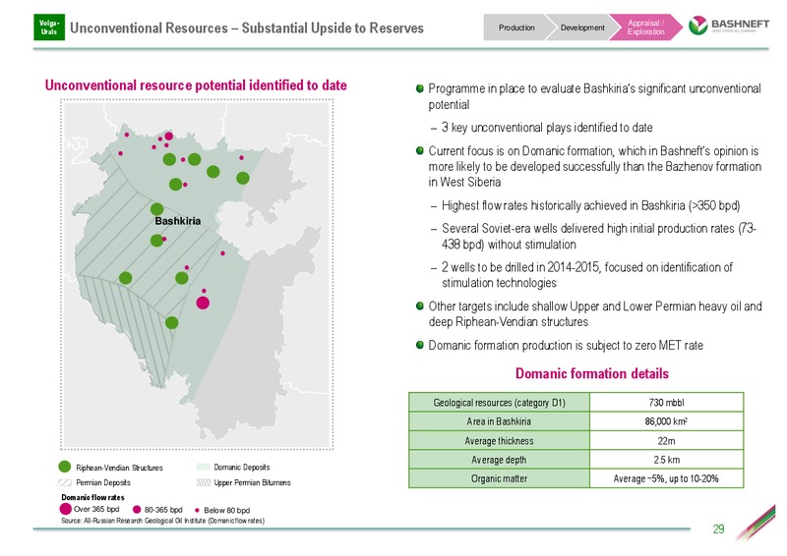Click the decorative striped corner graphic near page number

tap(756, 524)
